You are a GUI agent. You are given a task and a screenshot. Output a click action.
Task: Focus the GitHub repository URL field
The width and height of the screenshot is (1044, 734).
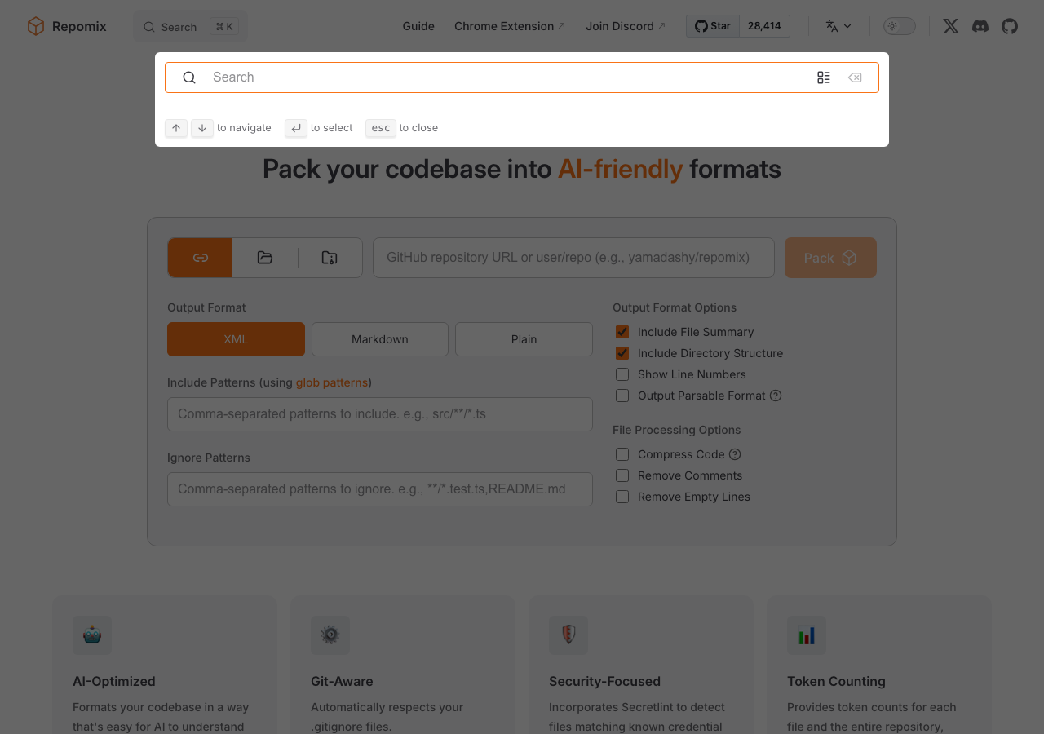573,258
